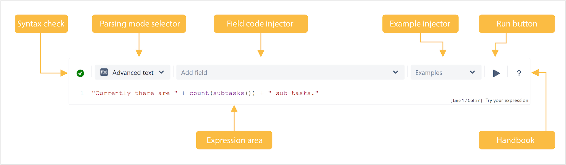Viewport: 566px width, 165px height.
Task: Click the f(x) Advanced text icon
Action: coord(104,72)
